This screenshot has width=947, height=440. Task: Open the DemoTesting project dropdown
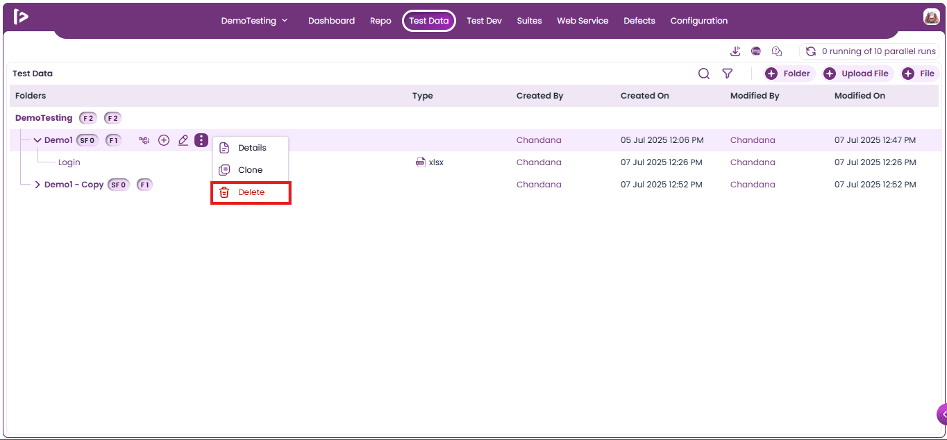pos(254,21)
